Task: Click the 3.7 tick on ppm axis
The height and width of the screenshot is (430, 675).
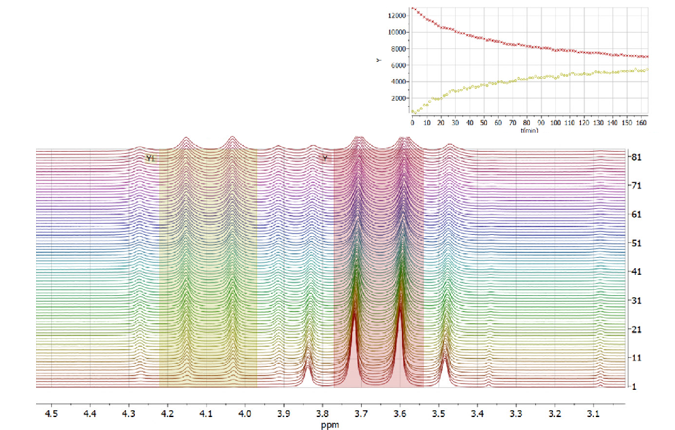Action: (361, 414)
